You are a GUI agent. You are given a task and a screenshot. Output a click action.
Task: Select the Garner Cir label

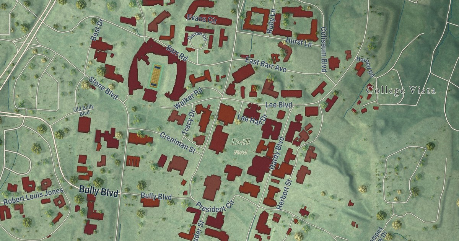(198, 37)
